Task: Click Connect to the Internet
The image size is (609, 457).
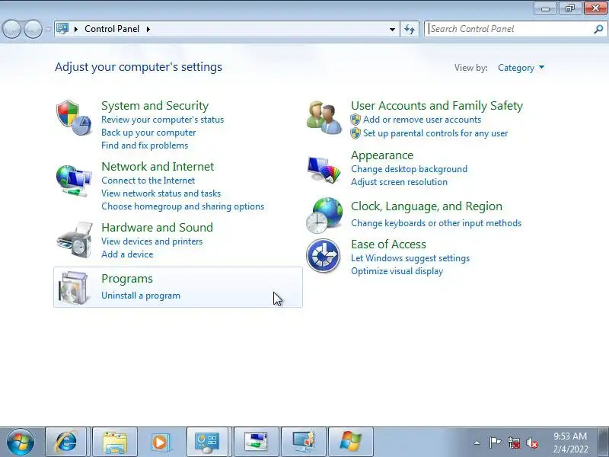Action: point(148,181)
